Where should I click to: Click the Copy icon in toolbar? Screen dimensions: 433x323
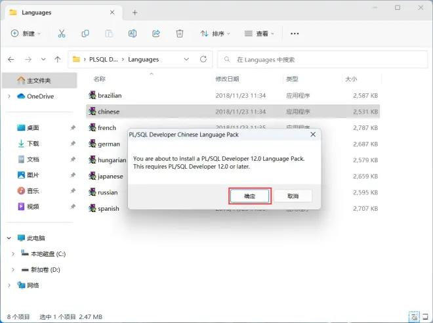click(85, 33)
